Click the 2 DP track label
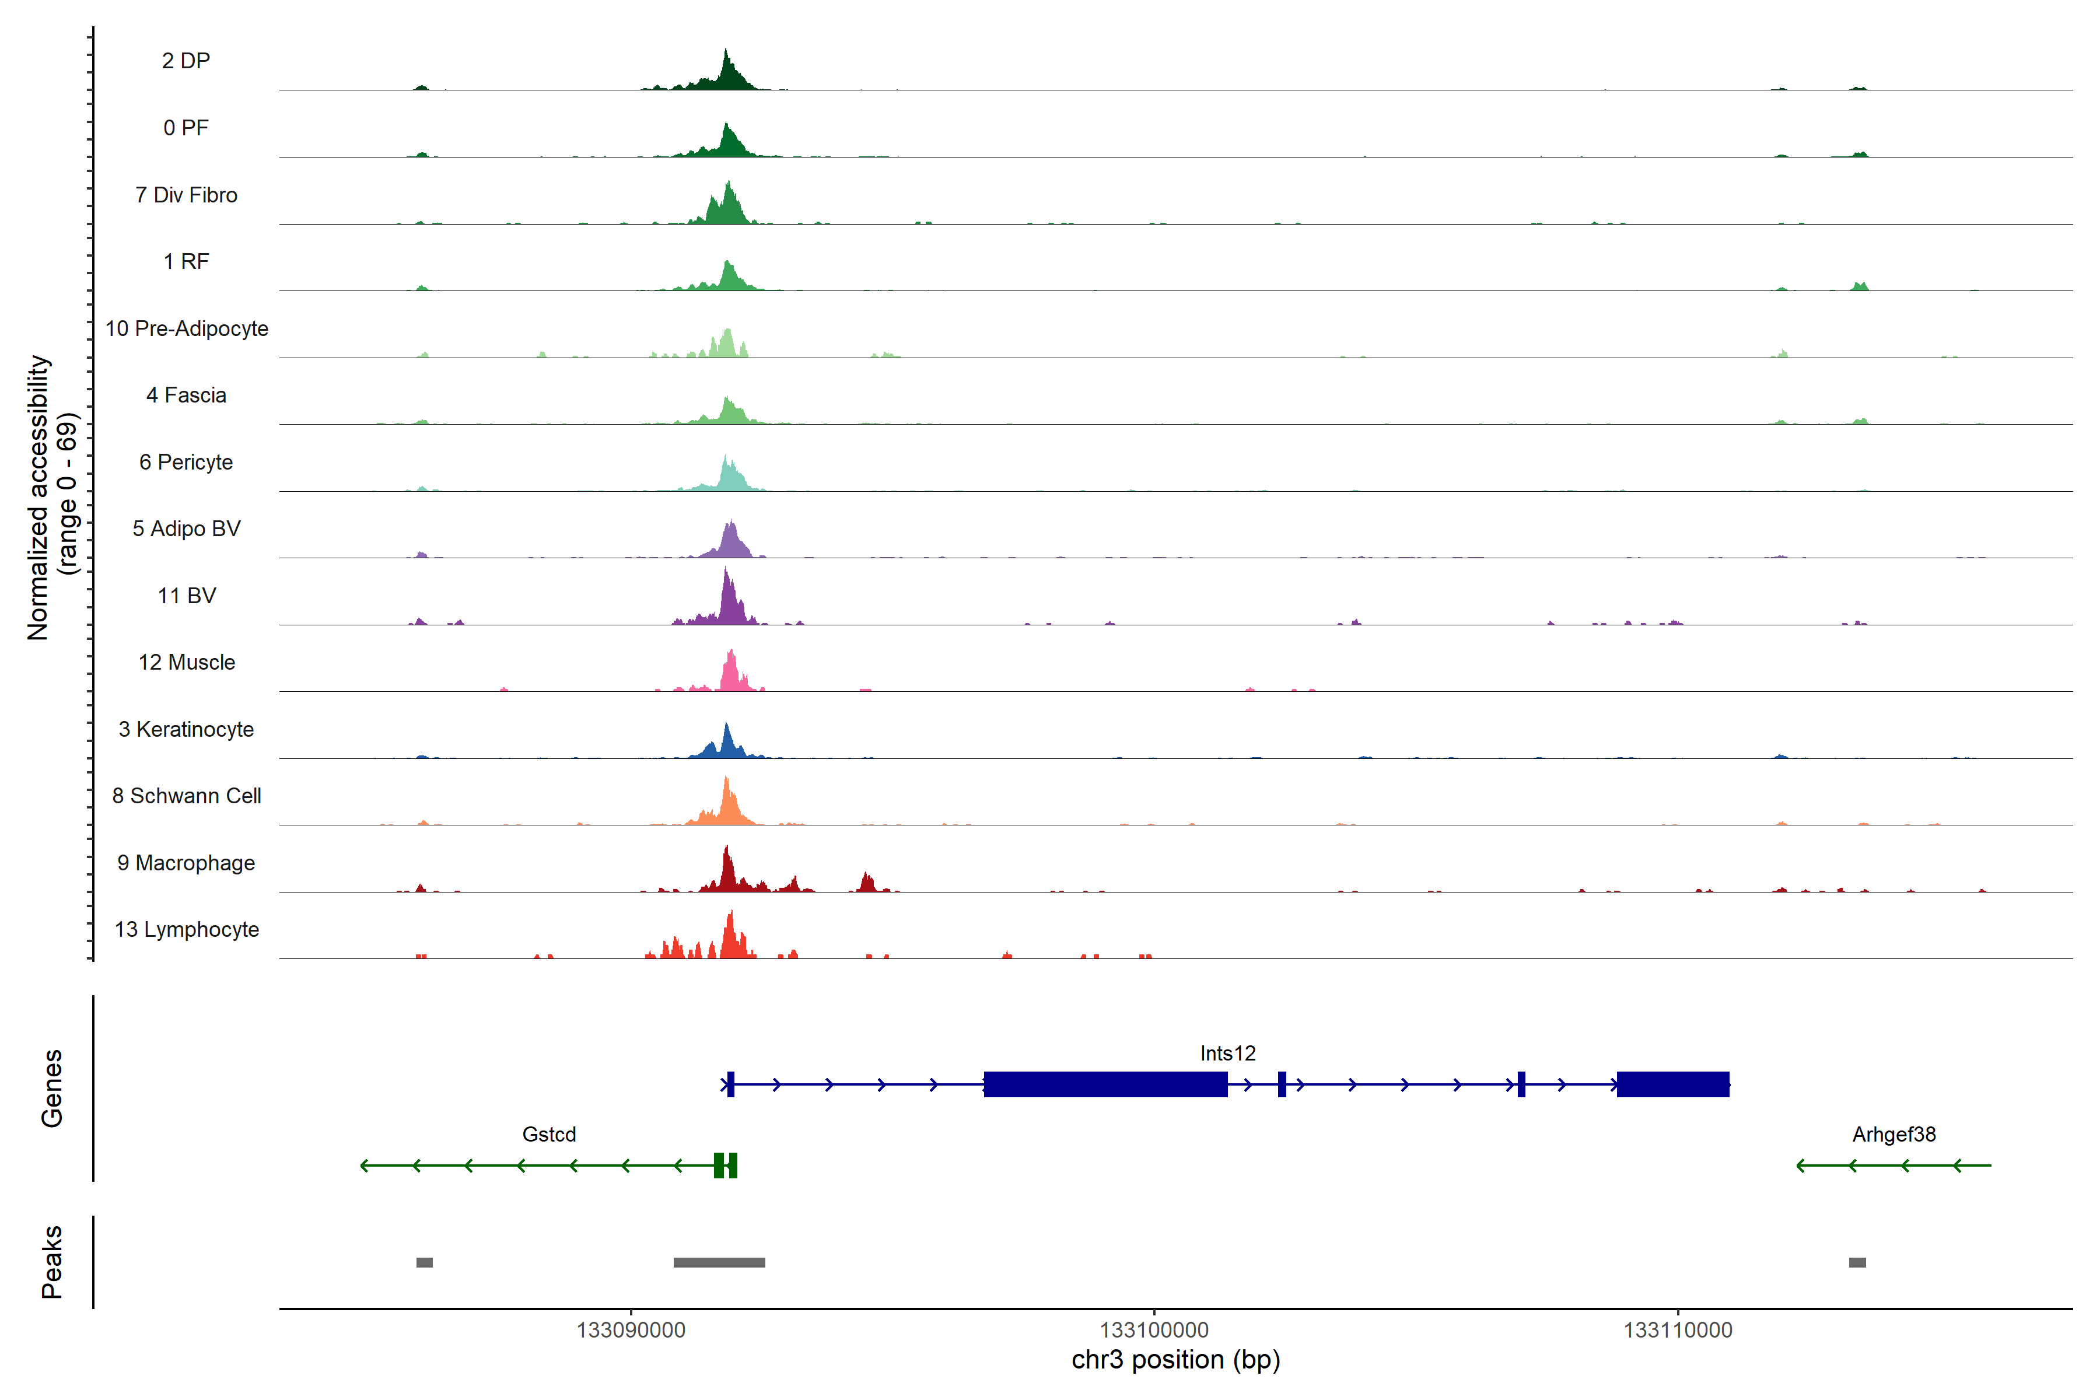The image size is (2100, 1400). tap(185, 61)
